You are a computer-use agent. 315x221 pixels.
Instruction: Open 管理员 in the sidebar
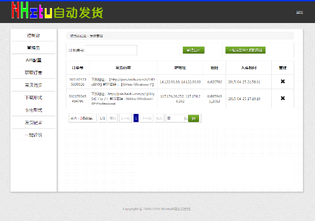click(33, 48)
